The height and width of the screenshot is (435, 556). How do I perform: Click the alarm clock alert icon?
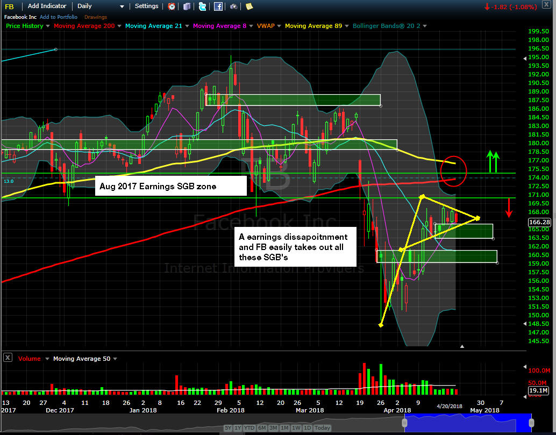pos(172,6)
